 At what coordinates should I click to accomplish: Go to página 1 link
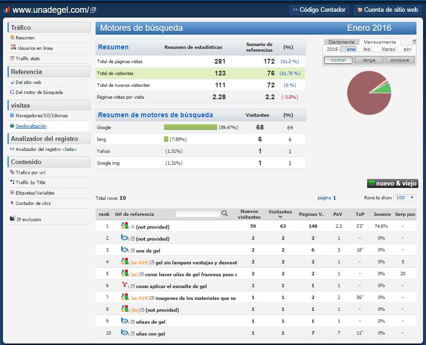[327, 198]
